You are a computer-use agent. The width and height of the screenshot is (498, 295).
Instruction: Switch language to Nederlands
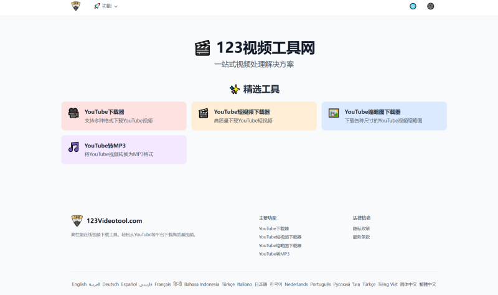pos(296,284)
